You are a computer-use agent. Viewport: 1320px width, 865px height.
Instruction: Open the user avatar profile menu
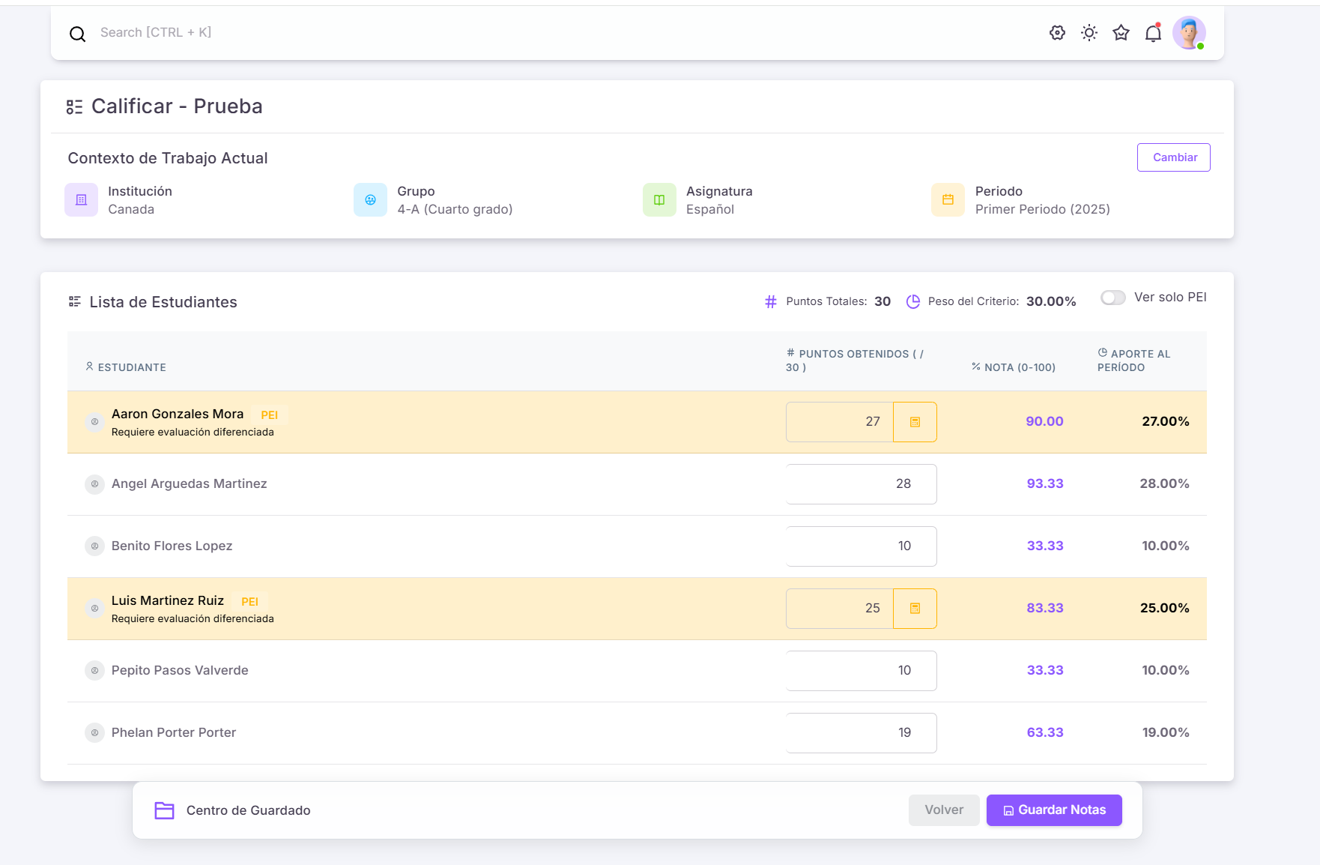pyautogui.click(x=1188, y=33)
